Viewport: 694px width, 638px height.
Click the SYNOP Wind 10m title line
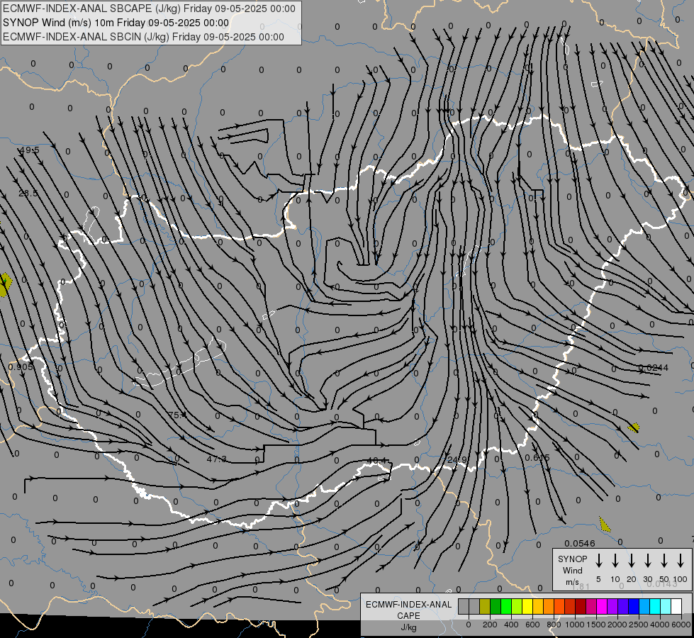[x=116, y=23]
